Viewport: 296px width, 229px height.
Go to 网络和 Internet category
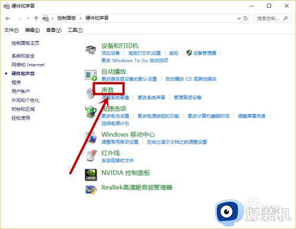(x=28, y=65)
